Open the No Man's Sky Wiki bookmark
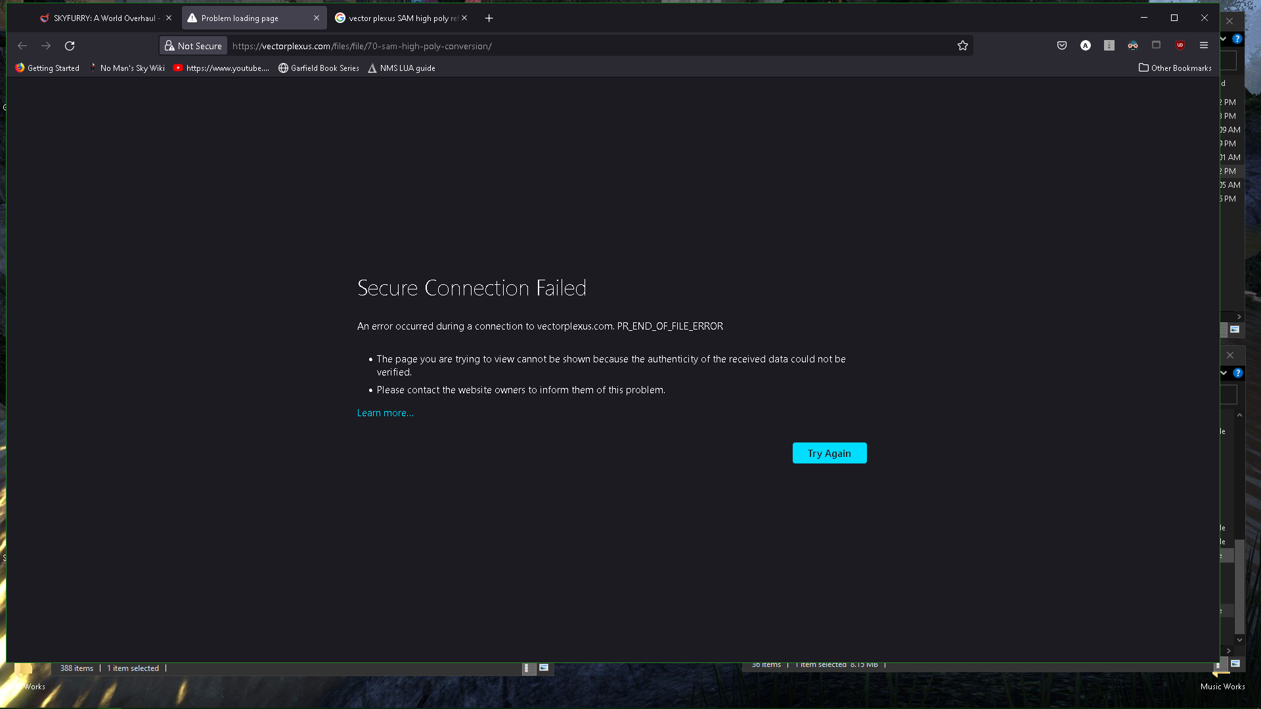 127,68
